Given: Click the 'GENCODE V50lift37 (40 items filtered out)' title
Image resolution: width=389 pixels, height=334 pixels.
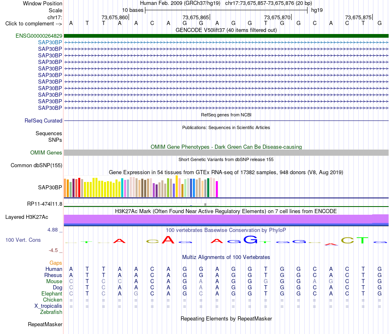Looking at the screenshot, I should click(226, 30).
